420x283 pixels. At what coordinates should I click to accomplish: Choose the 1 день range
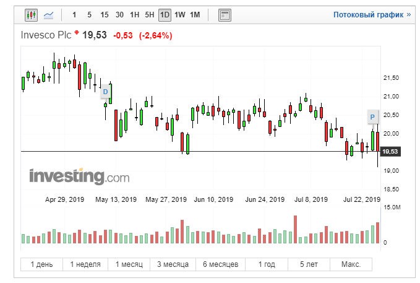41,264
